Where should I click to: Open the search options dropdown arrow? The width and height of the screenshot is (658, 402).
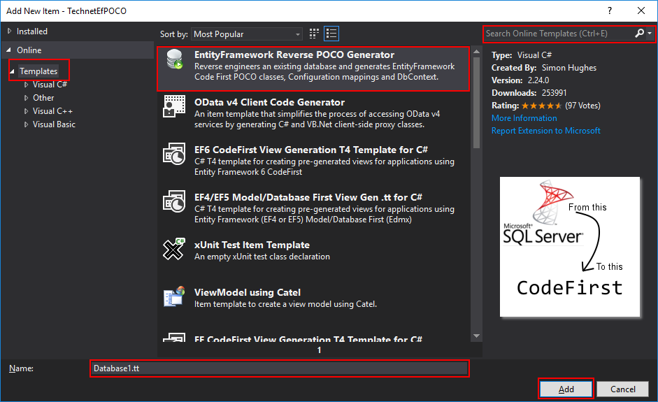click(x=650, y=33)
